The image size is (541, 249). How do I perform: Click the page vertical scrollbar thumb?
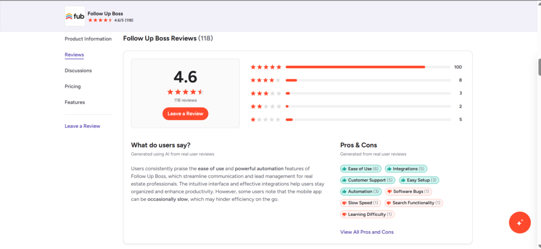[x=539, y=67]
